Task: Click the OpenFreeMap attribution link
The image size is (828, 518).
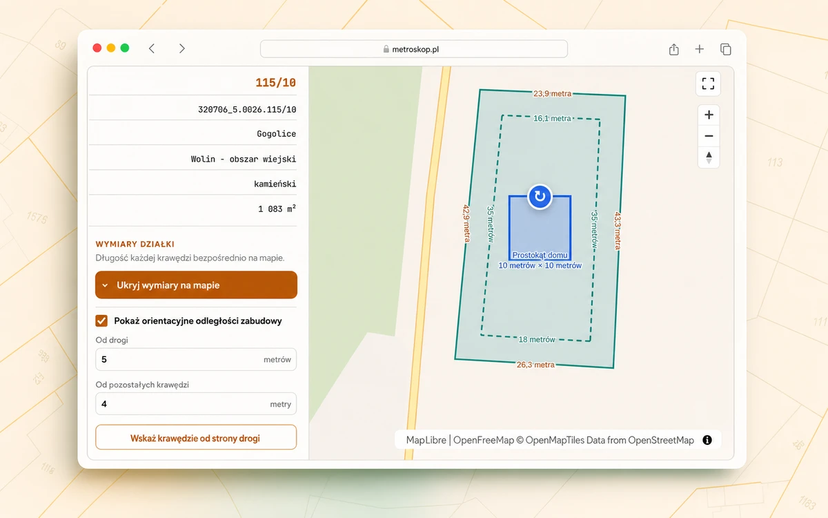Action: (x=484, y=440)
